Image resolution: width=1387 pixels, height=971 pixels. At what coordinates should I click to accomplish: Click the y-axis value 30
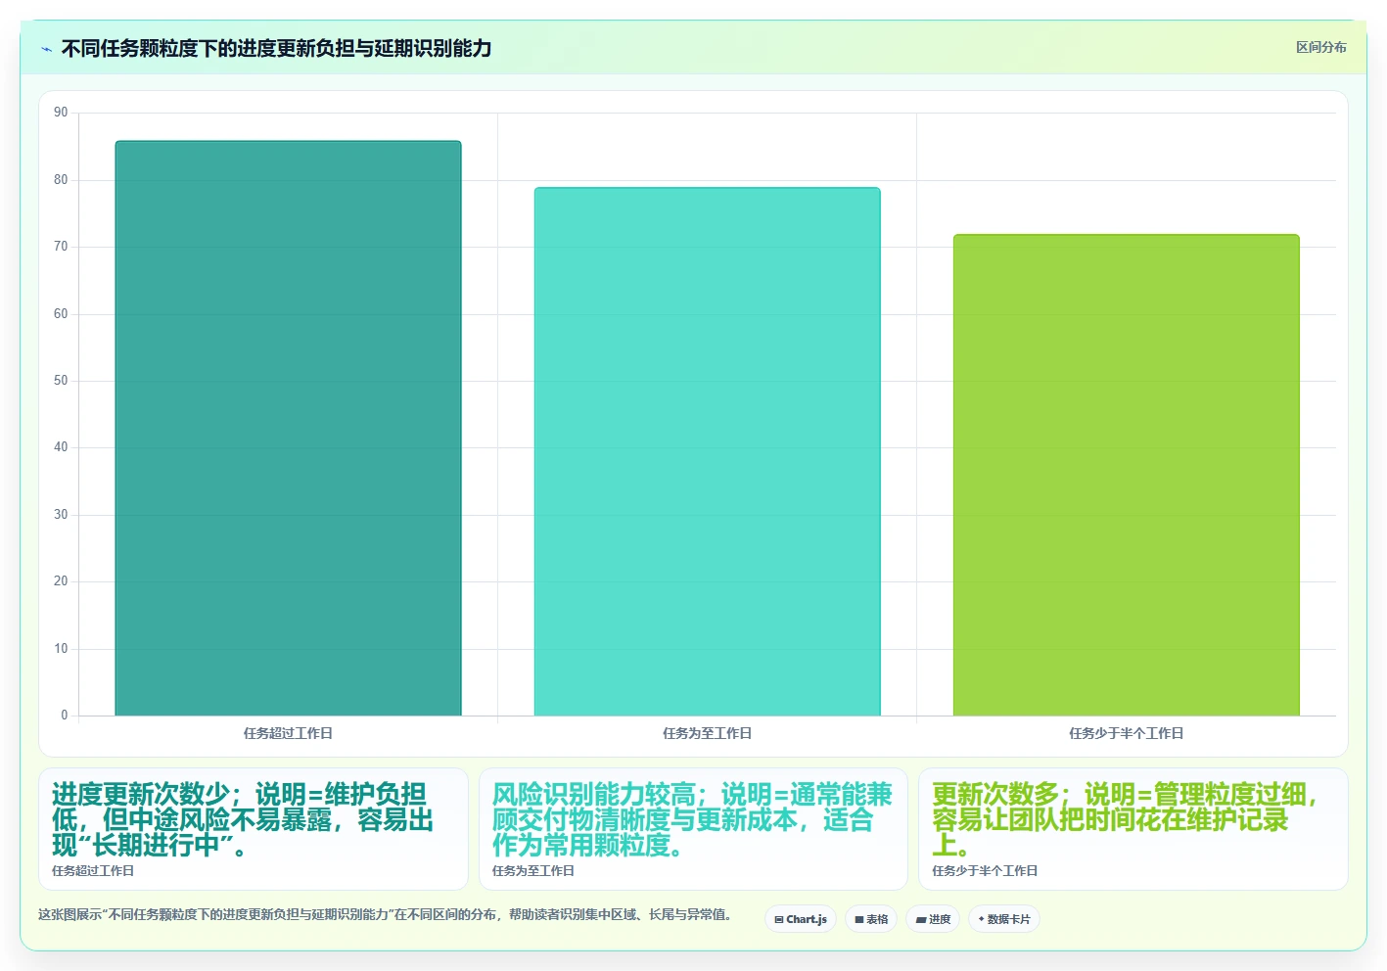61,515
